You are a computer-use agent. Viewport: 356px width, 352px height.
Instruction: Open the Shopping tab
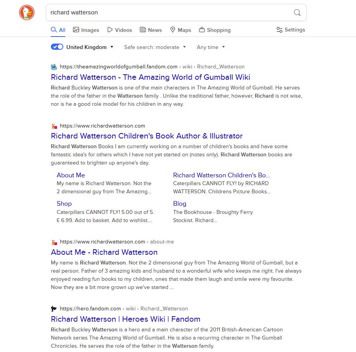(214, 30)
